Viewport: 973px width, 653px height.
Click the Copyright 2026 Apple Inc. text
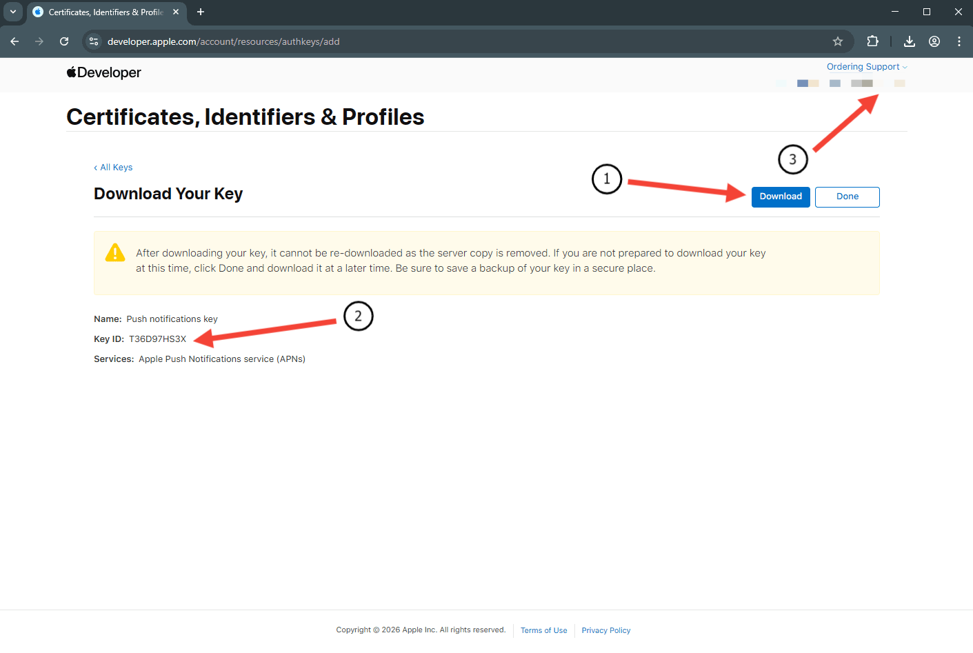pyautogui.click(x=421, y=630)
